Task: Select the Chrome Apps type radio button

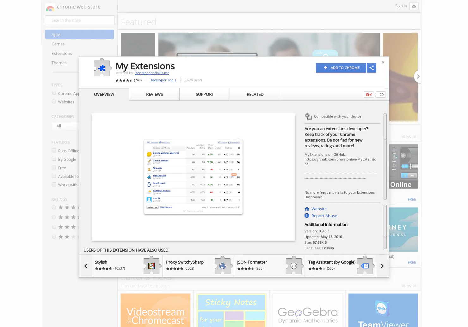Action: [54, 93]
